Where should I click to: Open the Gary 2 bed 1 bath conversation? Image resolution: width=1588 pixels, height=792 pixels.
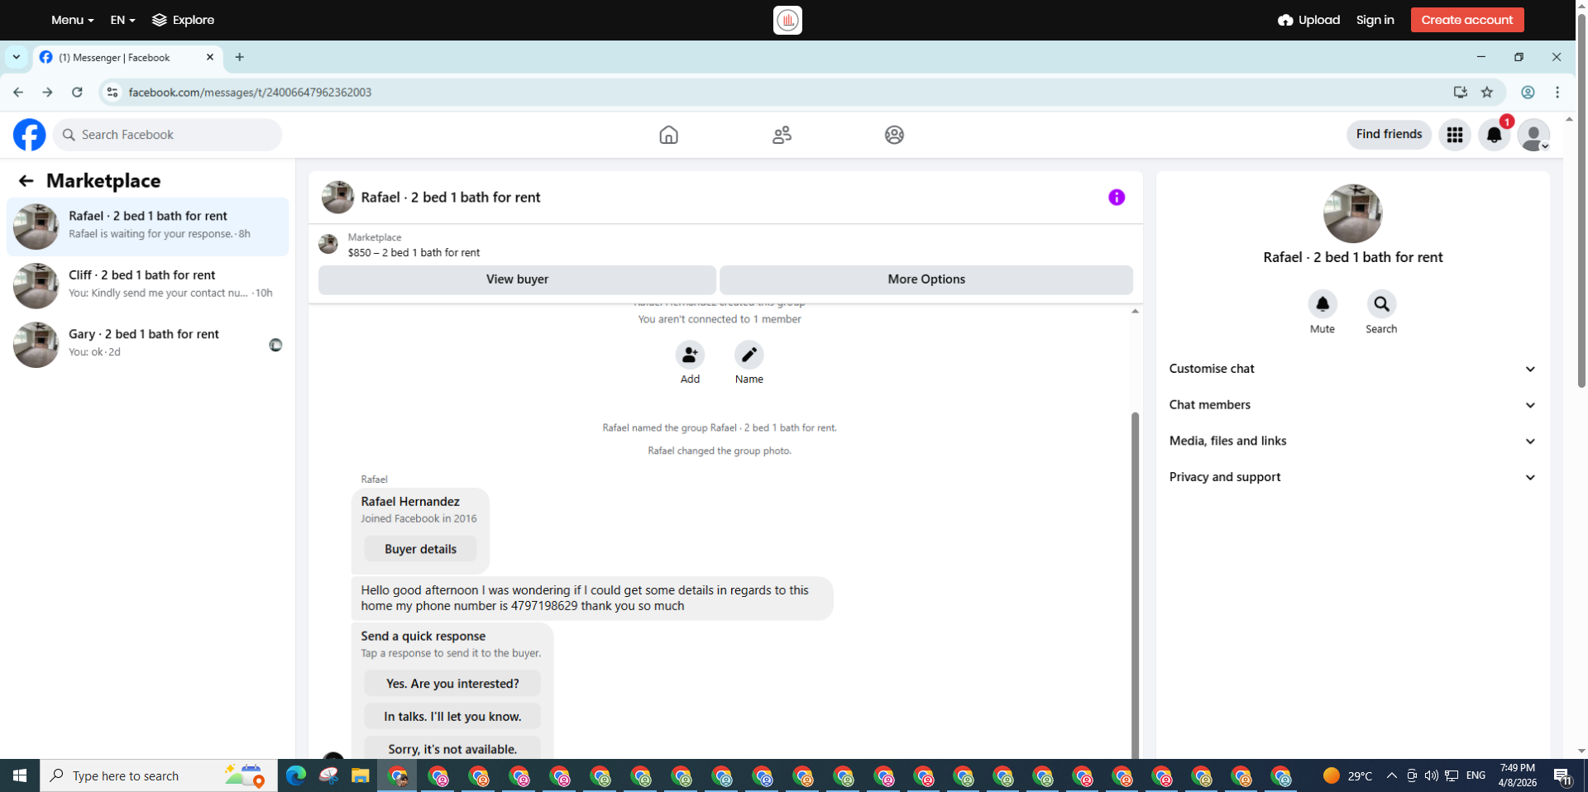pos(147,344)
